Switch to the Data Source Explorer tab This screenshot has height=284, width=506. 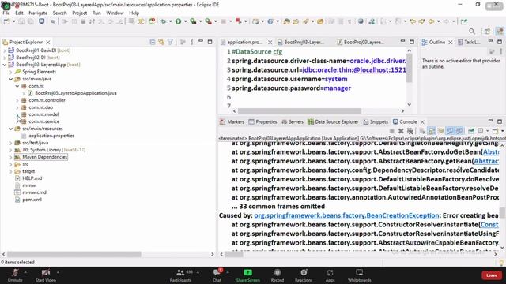coord(333,121)
